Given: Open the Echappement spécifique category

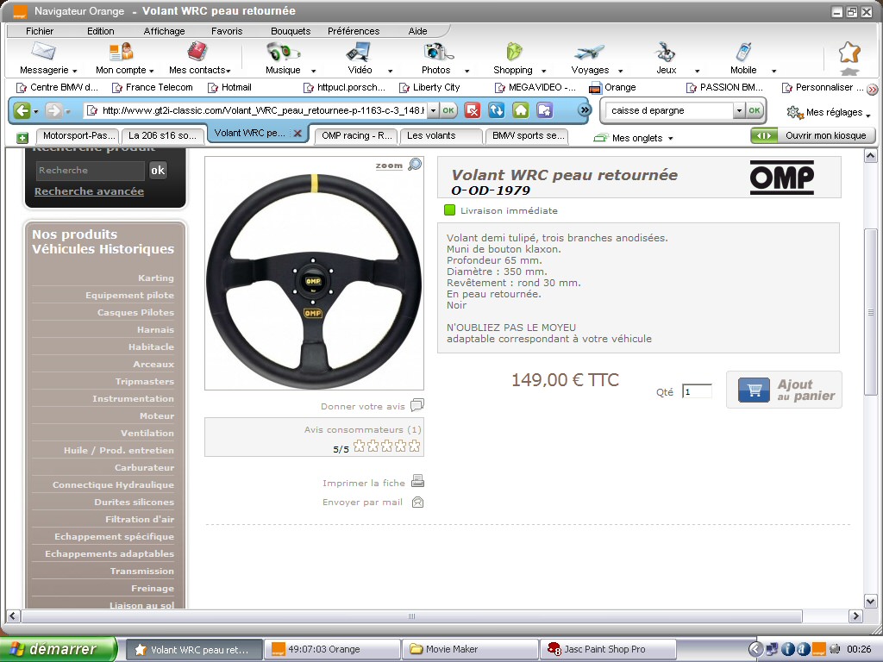Looking at the screenshot, I should click(114, 536).
